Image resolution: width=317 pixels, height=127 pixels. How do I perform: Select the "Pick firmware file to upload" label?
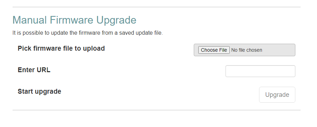[x=61, y=49]
